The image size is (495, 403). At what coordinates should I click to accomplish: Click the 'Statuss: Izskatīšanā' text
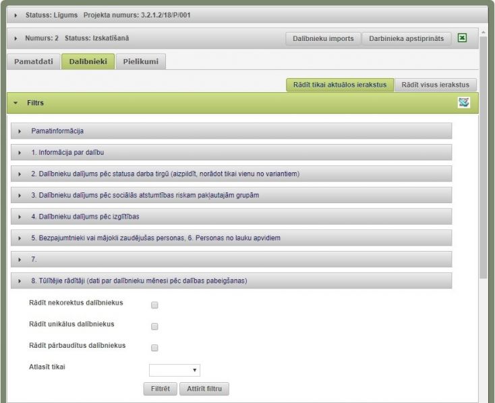(x=97, y=38)
